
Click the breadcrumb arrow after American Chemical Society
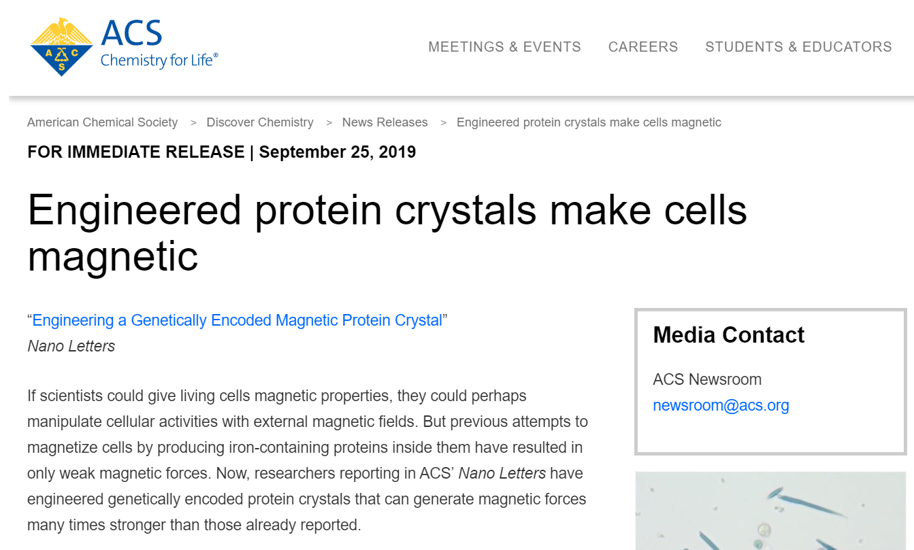(x=193, y=123)
